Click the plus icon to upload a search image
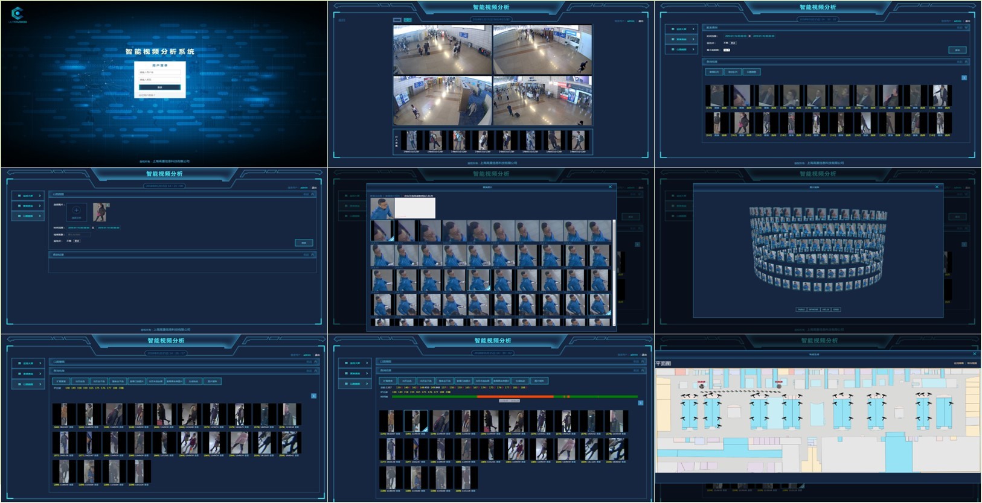Image resolution: width=982 pixels, height=503 pixels. [x=76, y=211]
